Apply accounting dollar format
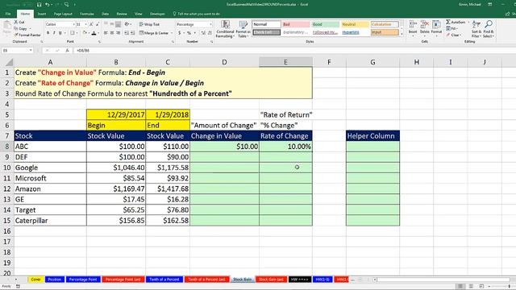This screenshot has width=516, height=290. 180,33
